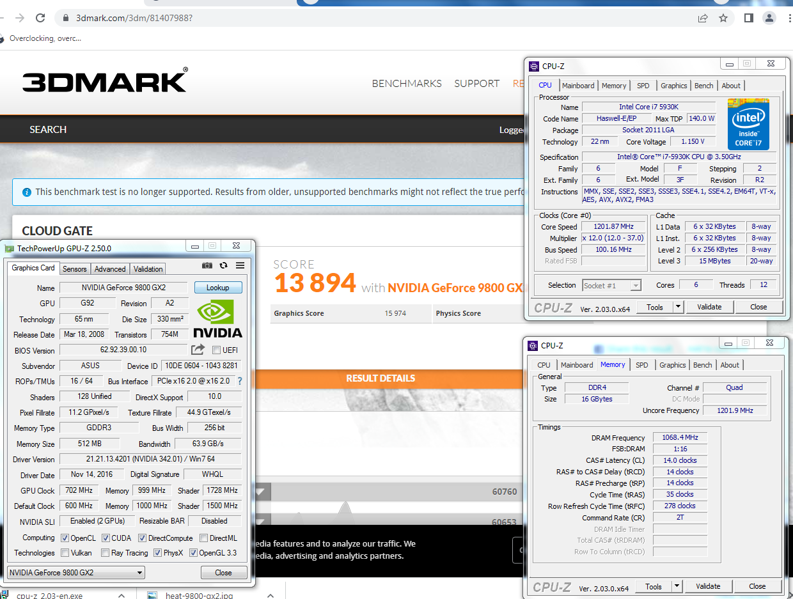Click the NVIDIA logo in GPU-Z

click(x=217, y=318)
